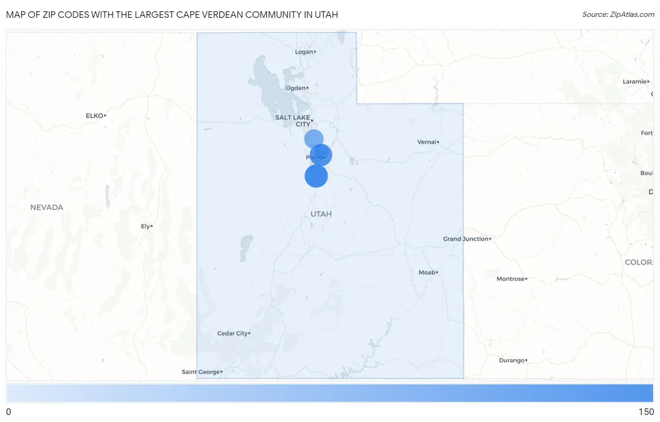Viewport: 660px width, 422px height.
Task: Click the lighter bubble below Salt Lake City
Action: pos(314,139)
